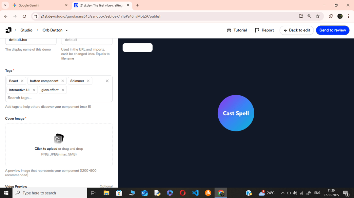Open the tab search dropdown
Screen dimensions: 354x198
[5, 5]
